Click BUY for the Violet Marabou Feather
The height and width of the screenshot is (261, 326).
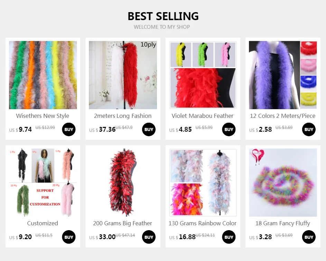click(229, 129)
